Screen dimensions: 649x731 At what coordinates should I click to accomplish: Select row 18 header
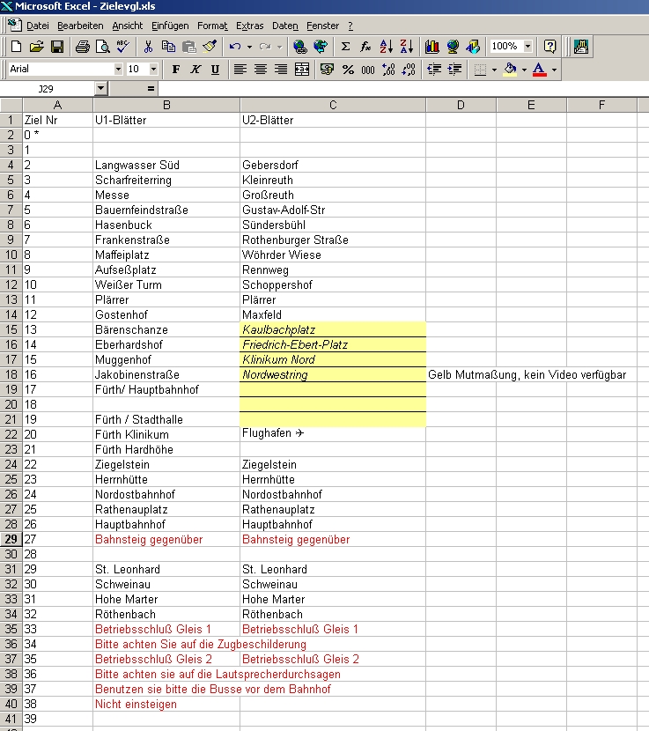[11, 375]
